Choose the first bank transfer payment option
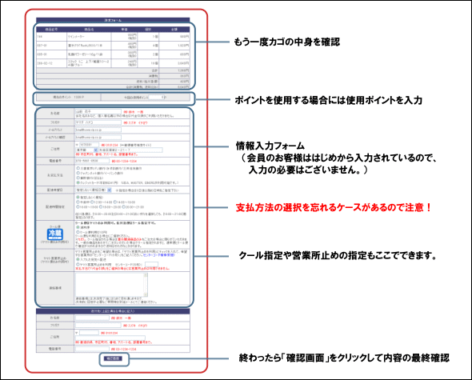This screenshot has height=380, width=472. click(x=78, y=168)
